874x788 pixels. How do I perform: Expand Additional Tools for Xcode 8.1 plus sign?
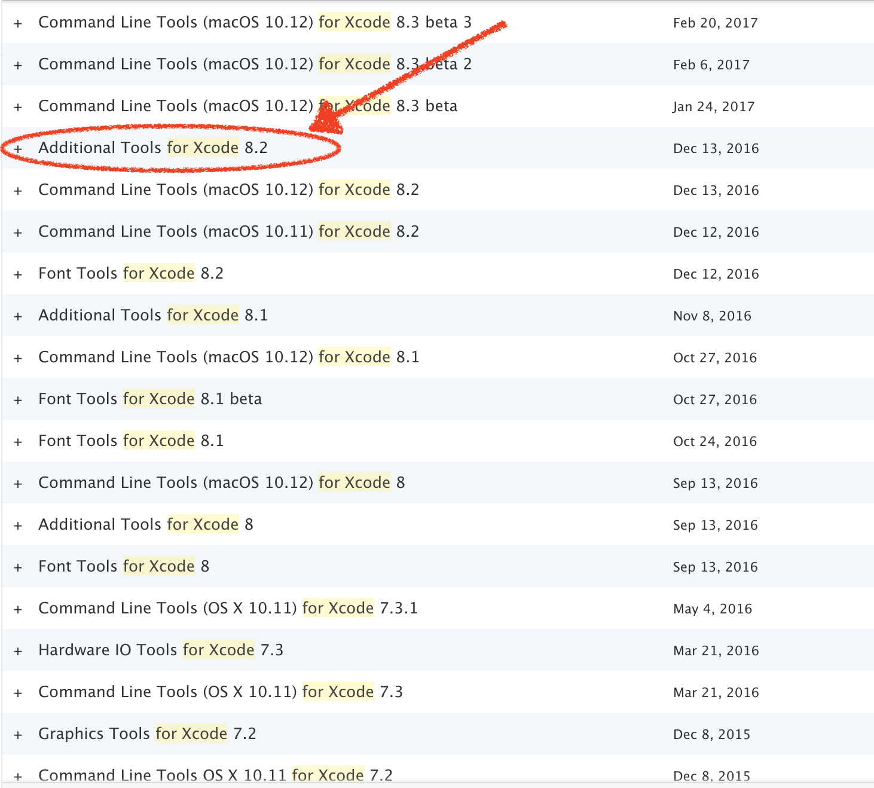[x=18, y=317]
